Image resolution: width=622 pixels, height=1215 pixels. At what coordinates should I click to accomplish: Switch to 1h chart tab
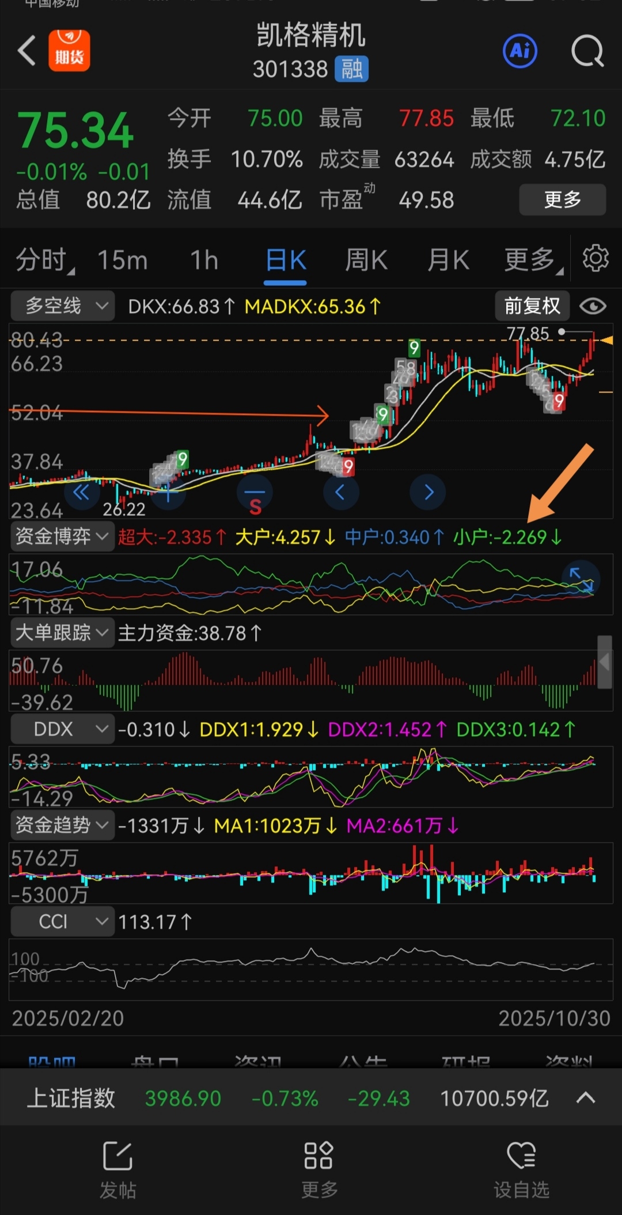point(204,260)
